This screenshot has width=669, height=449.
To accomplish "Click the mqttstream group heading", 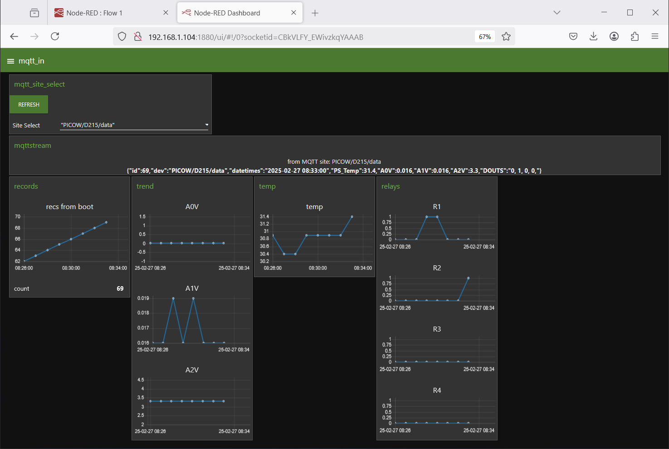I will point(33,146).
